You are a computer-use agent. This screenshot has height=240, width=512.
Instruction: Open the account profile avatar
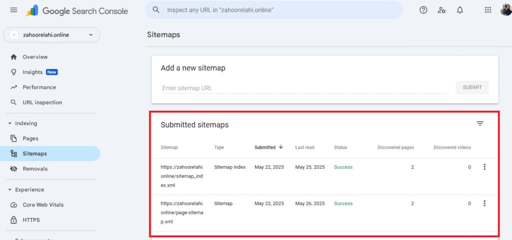pyautogui.click(x=506, y=10)
